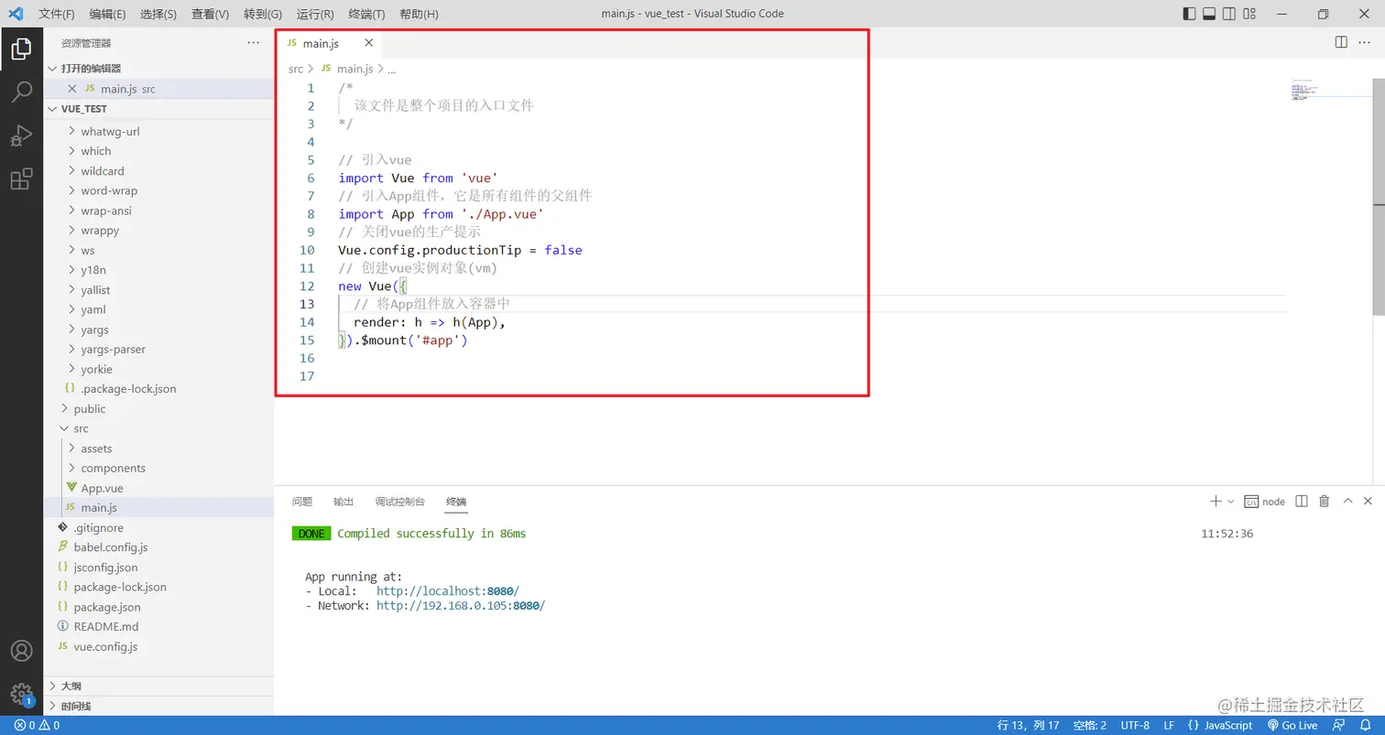Switch to the 调试控制台 panel tab
The height and width of the screenshot is (735, 1385).
click(399, 502)
